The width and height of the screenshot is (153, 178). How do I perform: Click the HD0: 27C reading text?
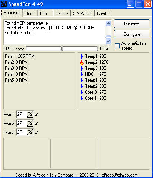[96, 74]
